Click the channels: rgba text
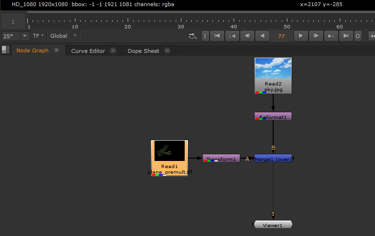Viewport: 375px width, 236px height. pos(154,4)
